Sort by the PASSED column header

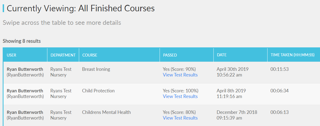coord(170,55)
